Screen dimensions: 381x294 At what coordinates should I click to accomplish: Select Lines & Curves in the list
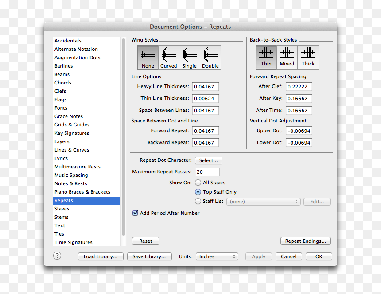point(86,150)
